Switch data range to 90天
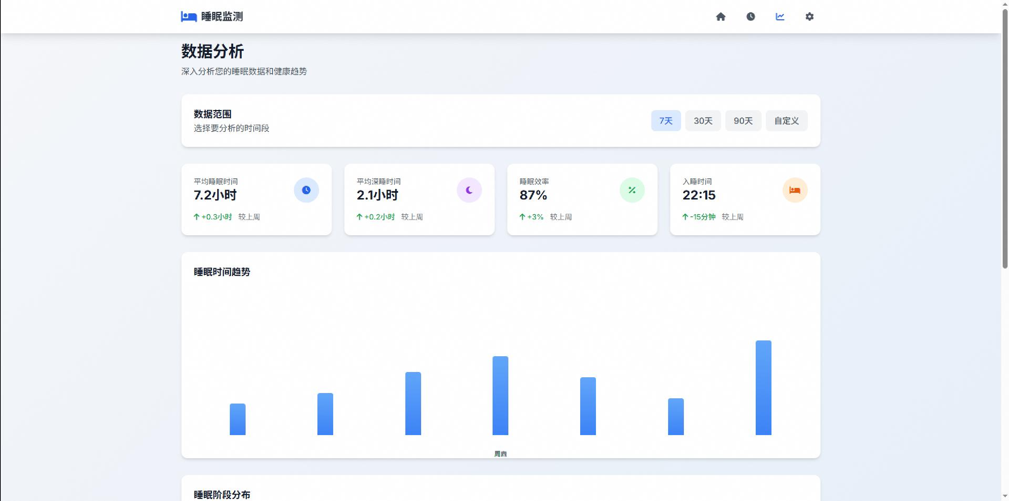The height and width of the screenshot is (501, 1009). click(743, 121)
